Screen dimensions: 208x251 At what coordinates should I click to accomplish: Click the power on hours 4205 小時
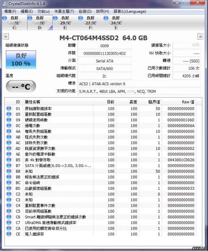187,76
